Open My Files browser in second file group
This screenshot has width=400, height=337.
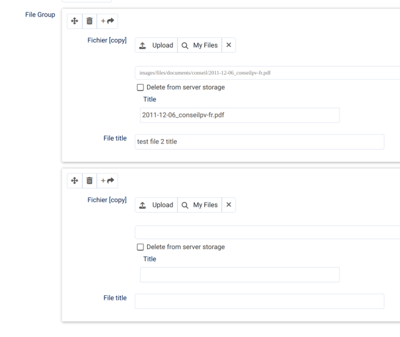[x=199, y=205]
